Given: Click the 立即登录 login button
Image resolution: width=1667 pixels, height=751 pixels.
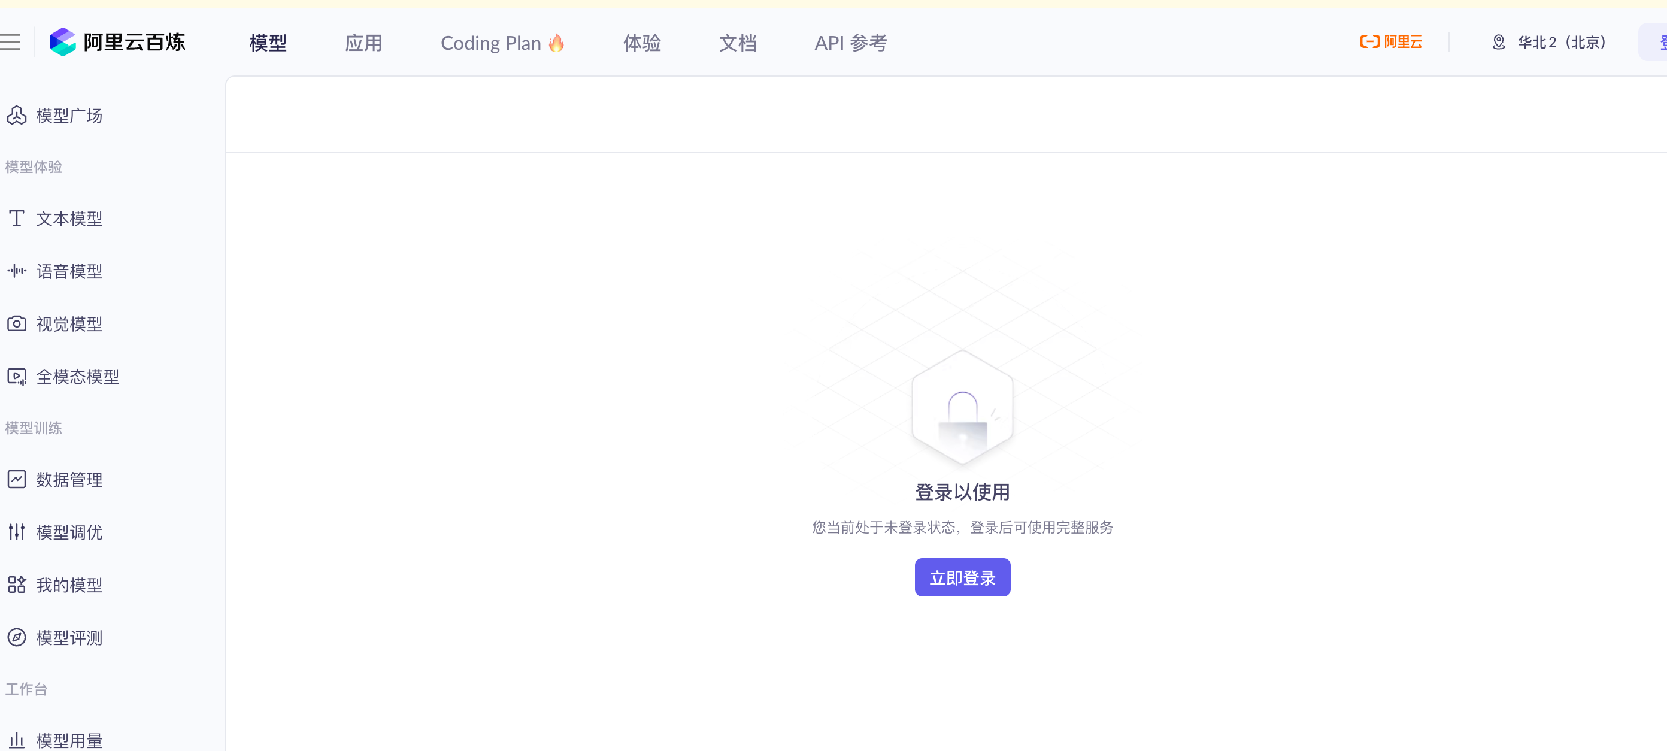Looking at the screenshot, I should pos(962,577).
